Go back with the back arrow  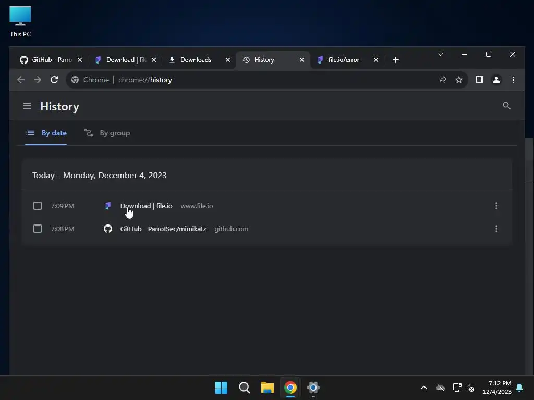pyautogui.click(x=21, y=80)
